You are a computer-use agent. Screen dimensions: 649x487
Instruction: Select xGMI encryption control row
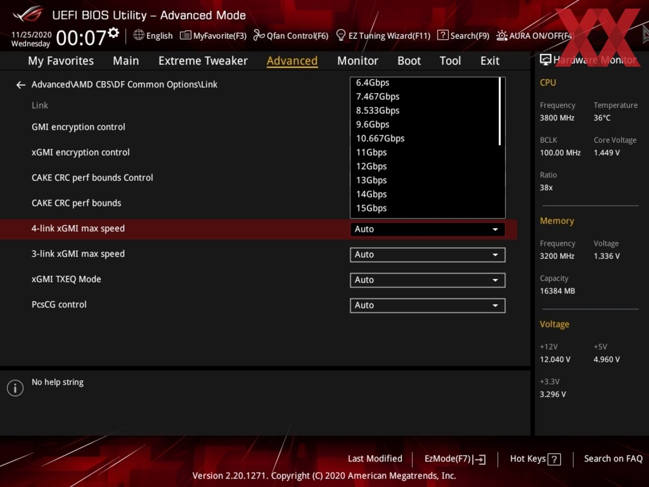click(258, 153)
